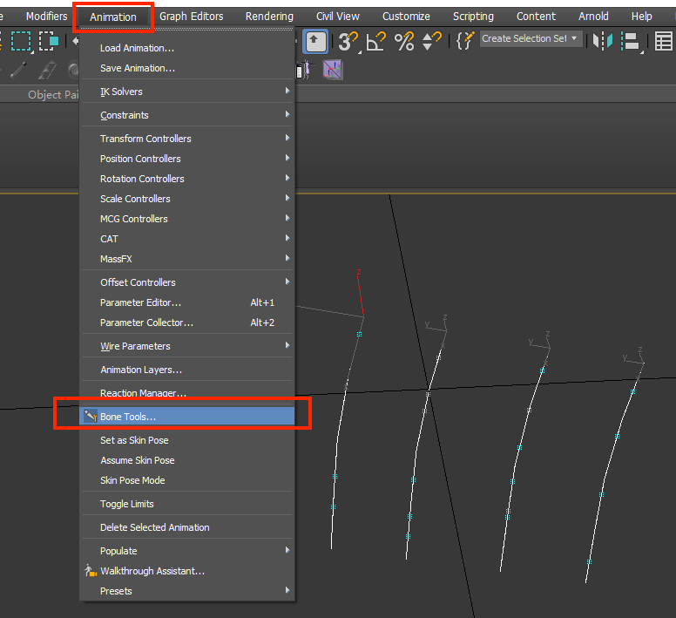Switch to the Object Paint ribbon tab
The image size is (676, 618).
(x=53, y=94)
